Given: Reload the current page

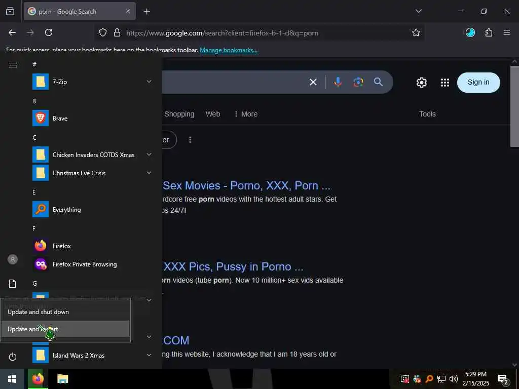Looking at the screenshot, I should pos(49,32).
